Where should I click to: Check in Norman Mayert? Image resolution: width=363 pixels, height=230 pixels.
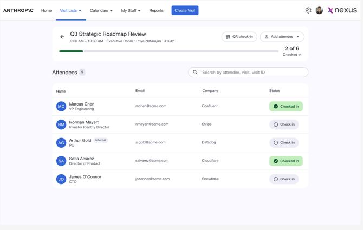click(x=284, y=124)
